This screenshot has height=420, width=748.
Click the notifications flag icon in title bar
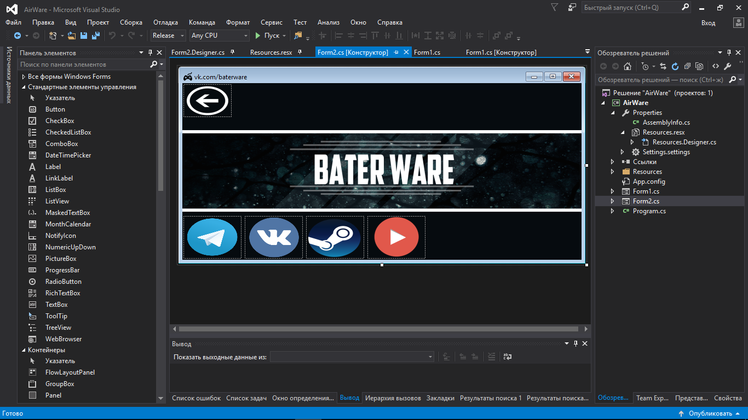click(x=555, y=8)
